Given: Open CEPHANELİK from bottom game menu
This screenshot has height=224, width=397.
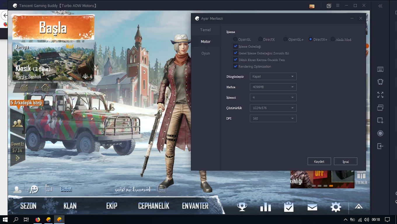Looking at the screenshot, I should pos(154,206).
